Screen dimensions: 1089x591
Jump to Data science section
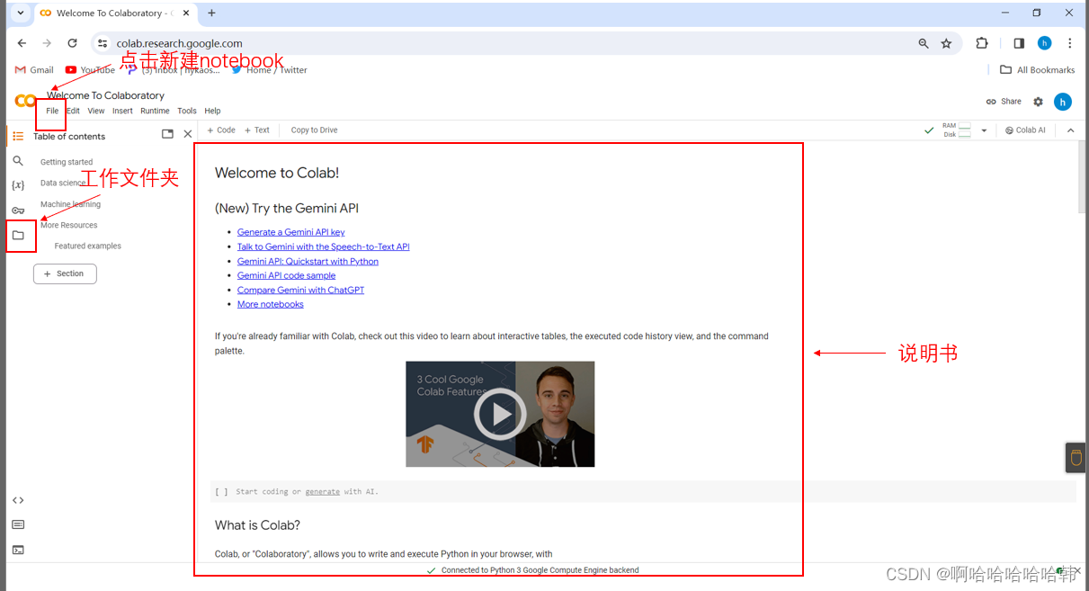coord(63,183)
